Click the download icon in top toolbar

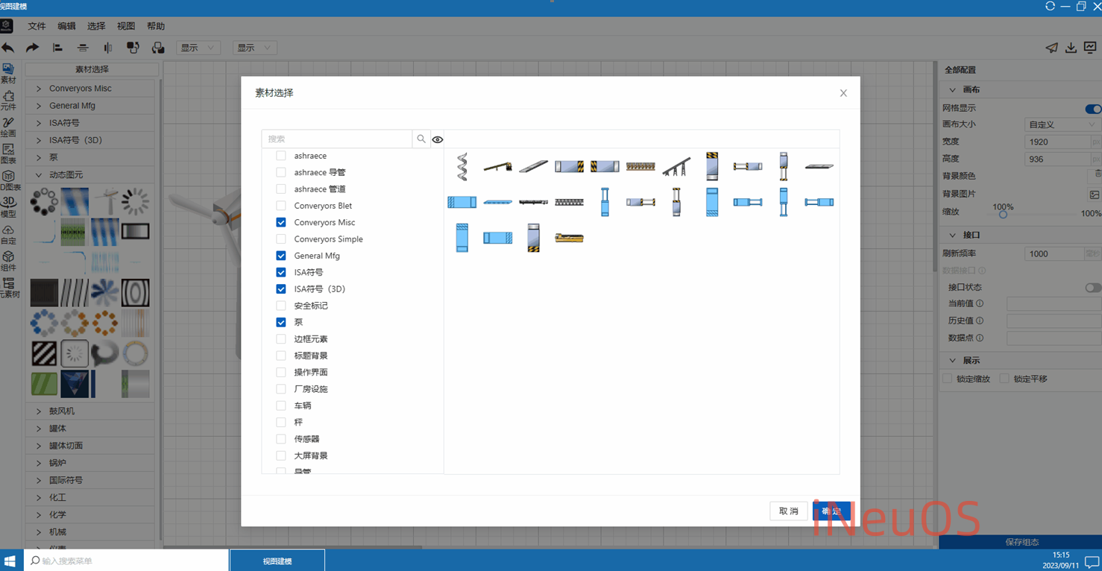pyautogui.click(x=1071, y=48)
